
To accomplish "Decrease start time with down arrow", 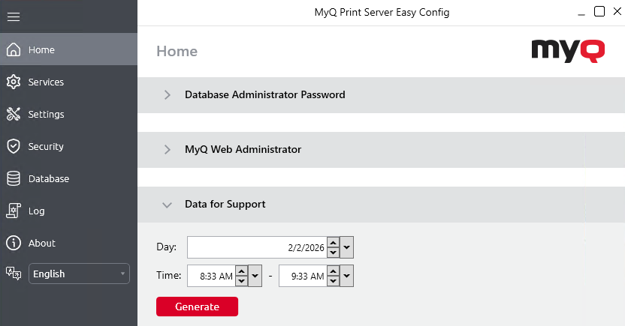I will click(x=241, y=281).
